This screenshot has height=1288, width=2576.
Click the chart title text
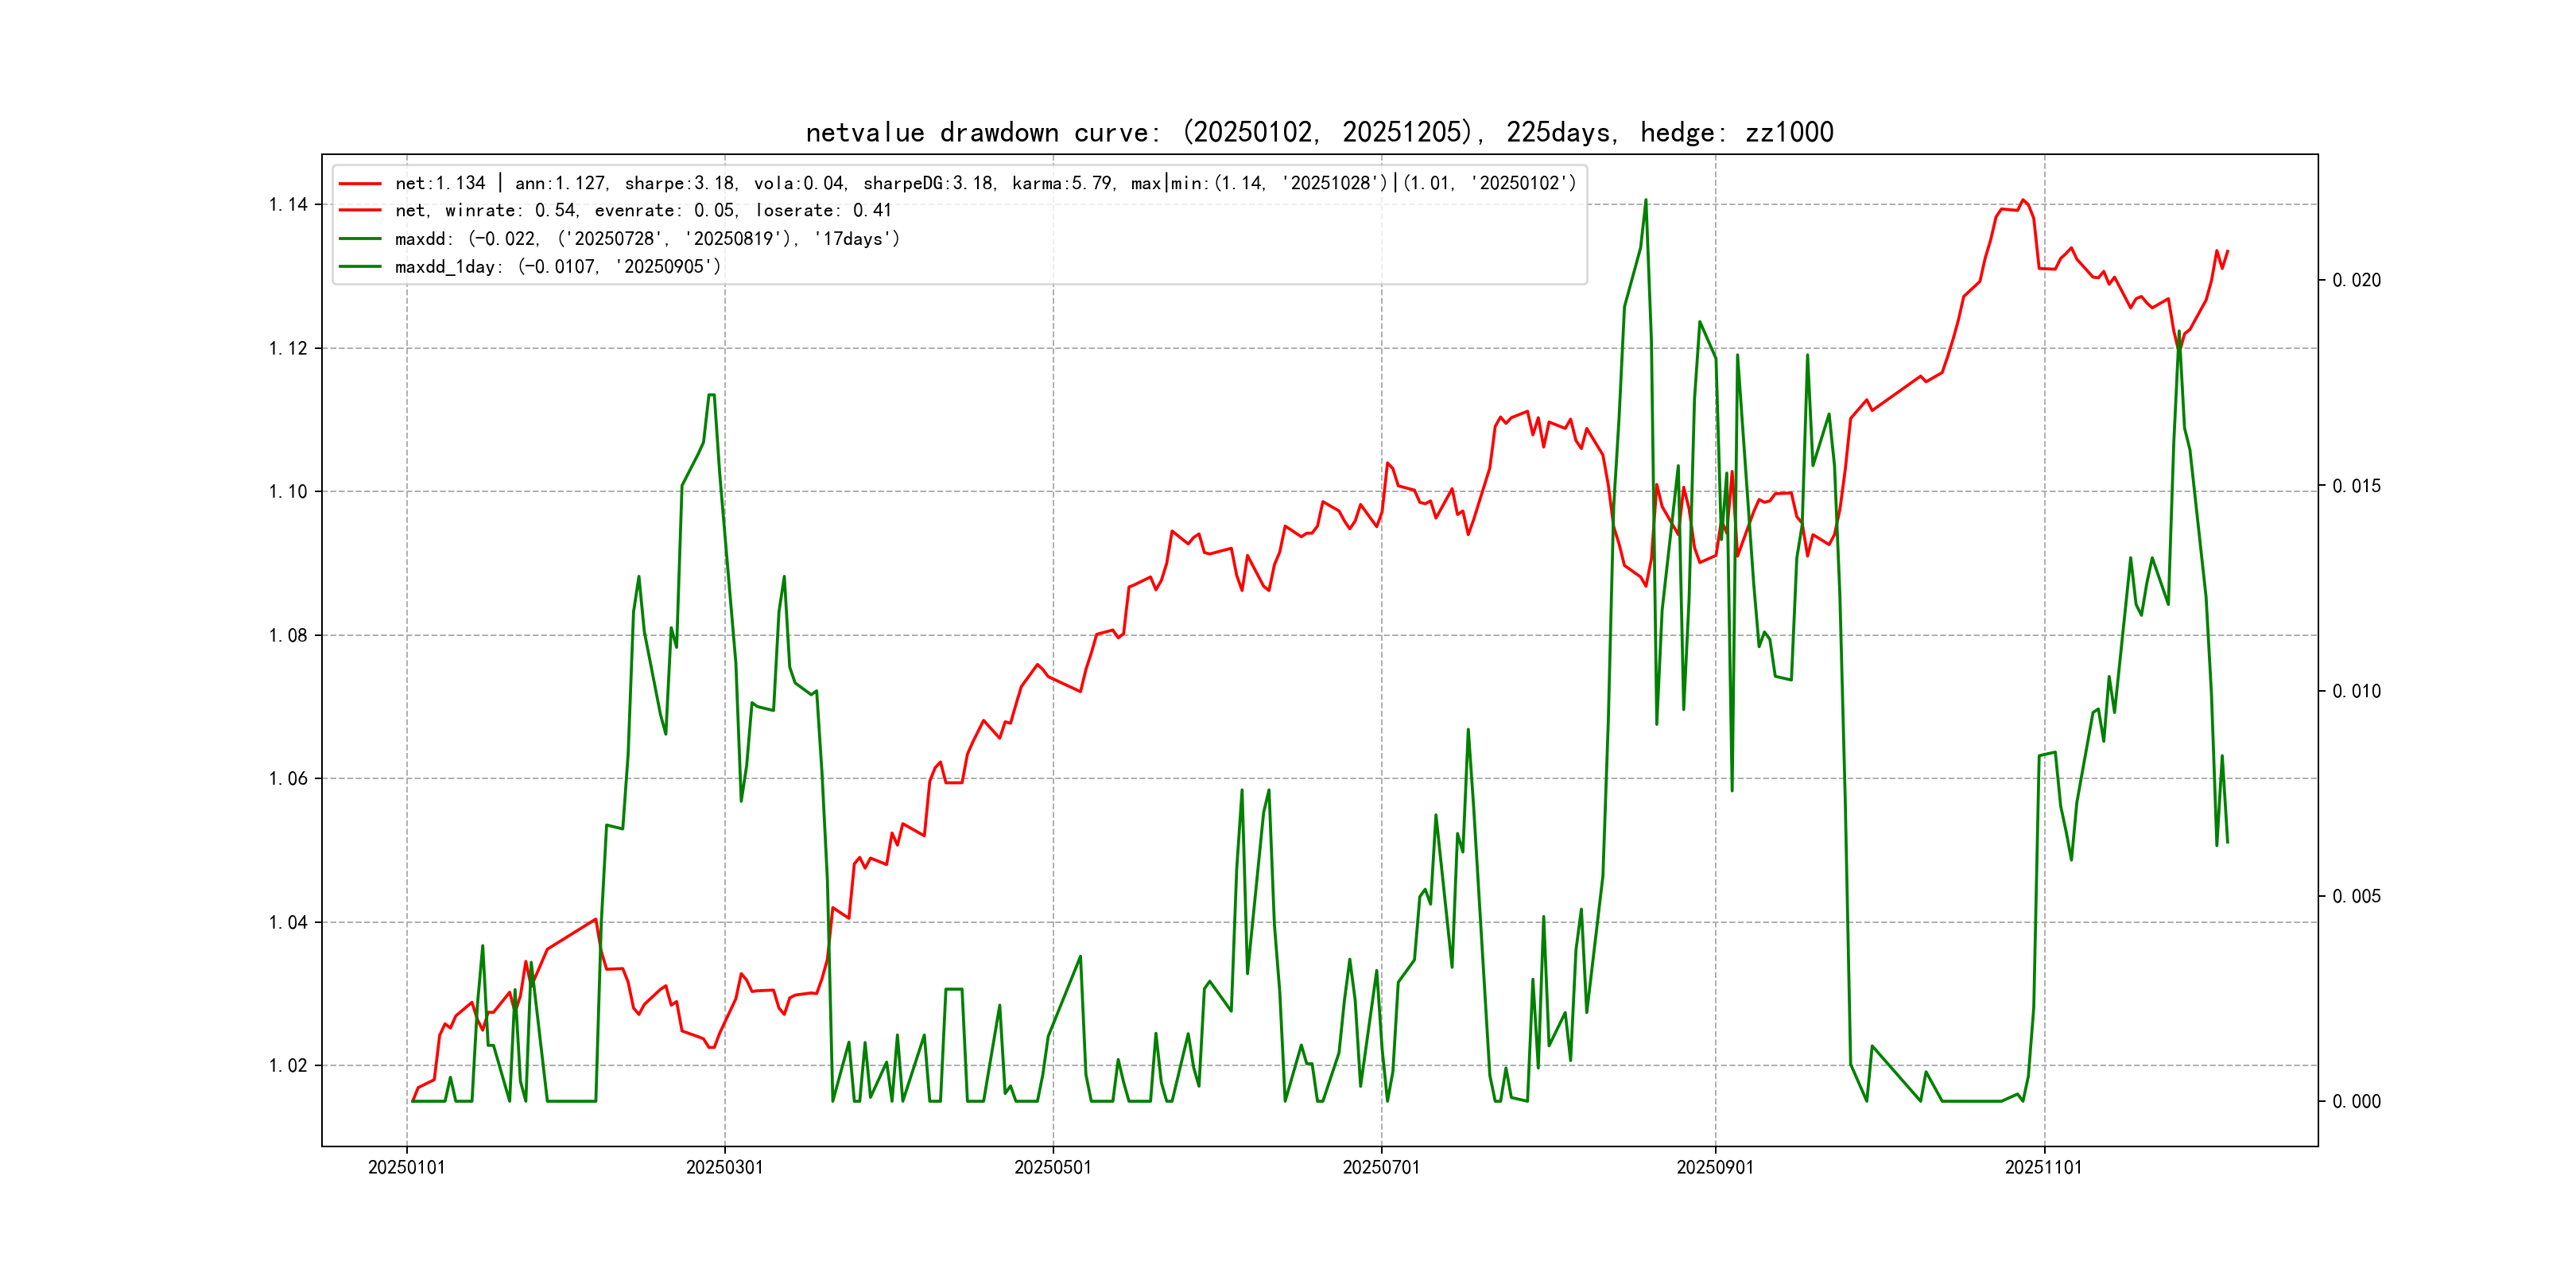pos(1319,132)
